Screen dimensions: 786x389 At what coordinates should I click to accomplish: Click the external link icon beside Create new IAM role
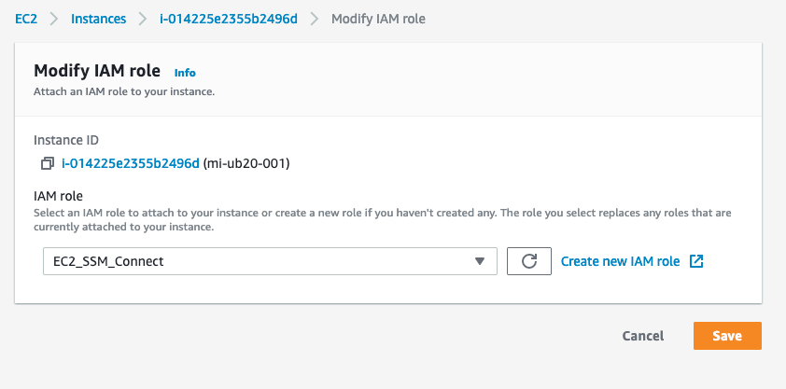point(695,261)
